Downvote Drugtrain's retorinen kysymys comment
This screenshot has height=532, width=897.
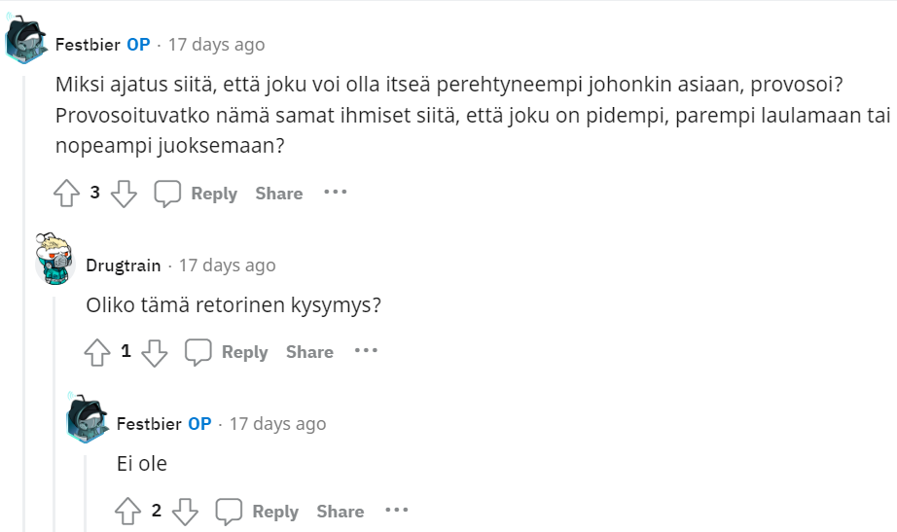click(155, 352)
